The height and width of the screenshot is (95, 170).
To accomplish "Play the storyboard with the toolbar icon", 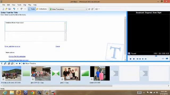I will coord(20,64).
